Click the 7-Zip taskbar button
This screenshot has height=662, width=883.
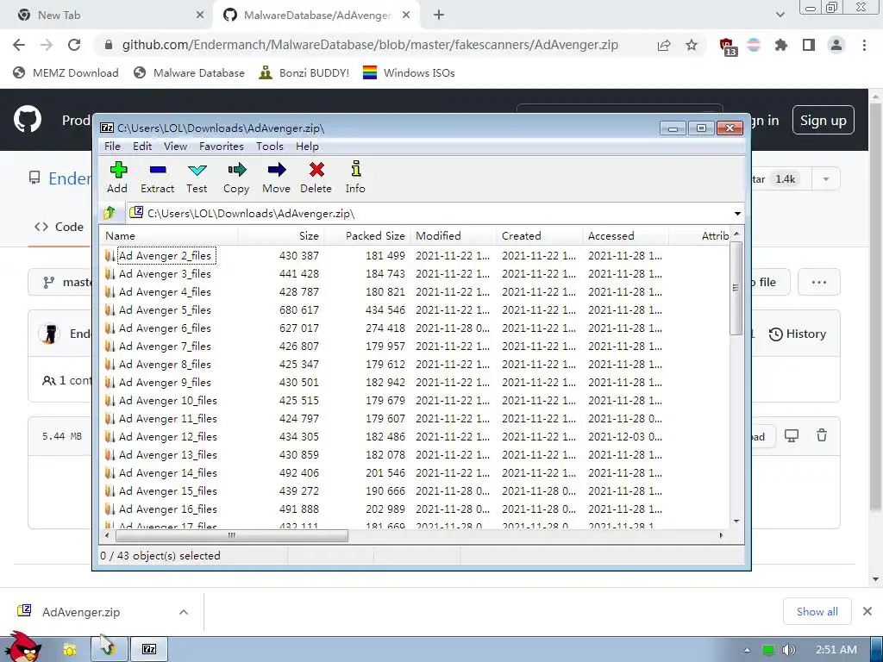[148, 649]
